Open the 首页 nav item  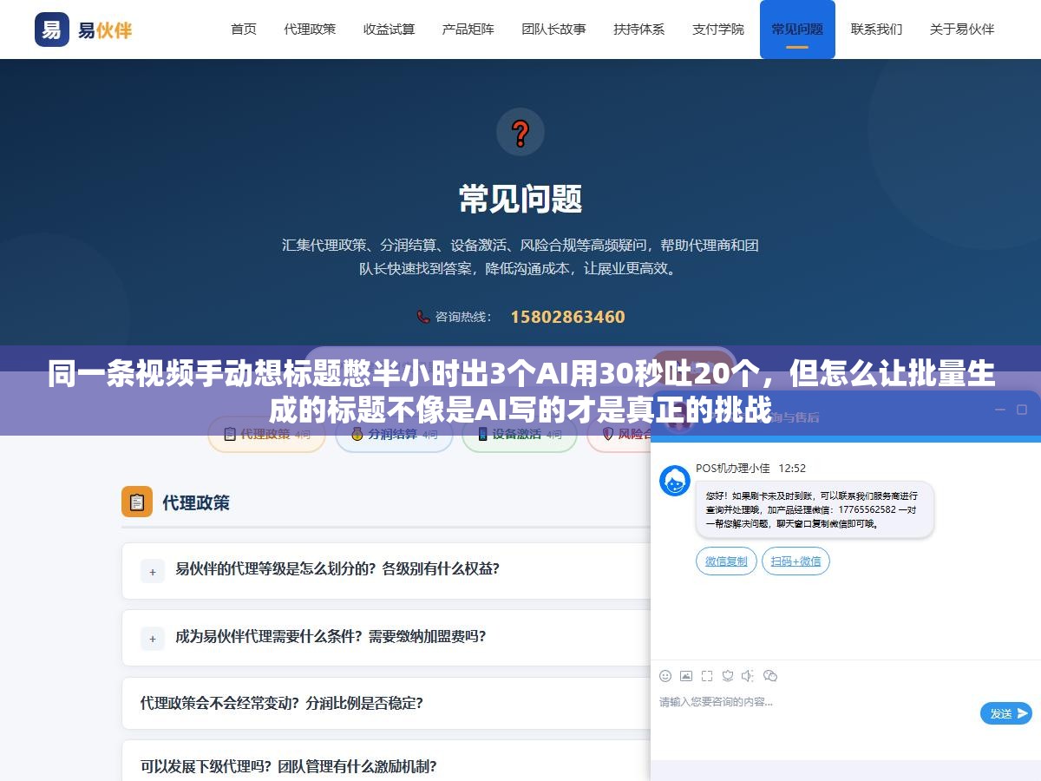pyautogui.click(x=244, y=30)
